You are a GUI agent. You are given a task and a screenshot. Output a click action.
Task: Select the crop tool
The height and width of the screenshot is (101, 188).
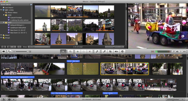[x=110, y=52]
